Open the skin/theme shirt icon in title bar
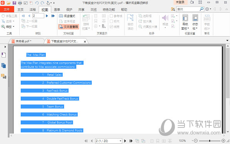Image resolution: width=230 pixels, height=144 pixels. click(192, 2)
